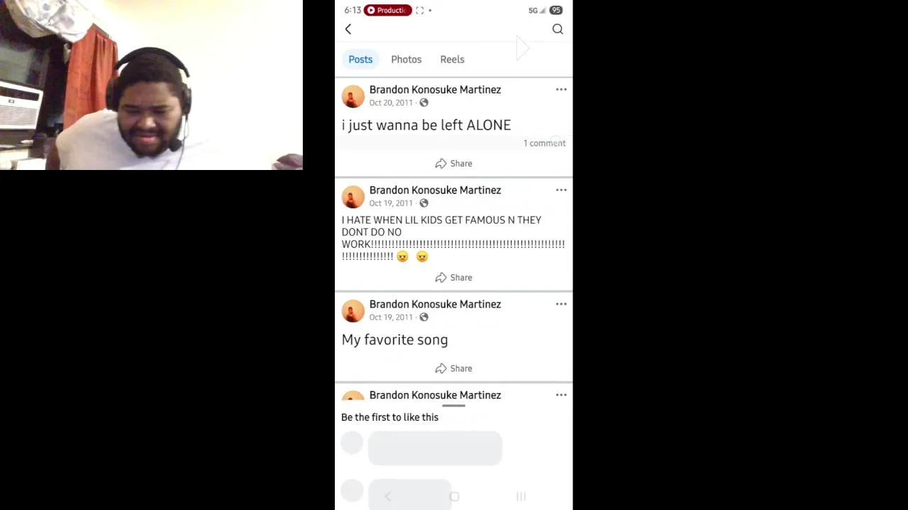The height and width of the screenshot is (510, 908).
Task: Grab the bottom sheet drag handle
Action: click(x=454, y=406)
